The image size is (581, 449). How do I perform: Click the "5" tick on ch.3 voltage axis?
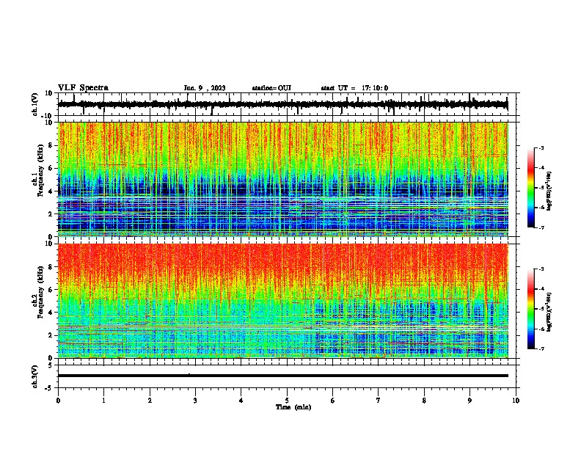click(51, 365)
